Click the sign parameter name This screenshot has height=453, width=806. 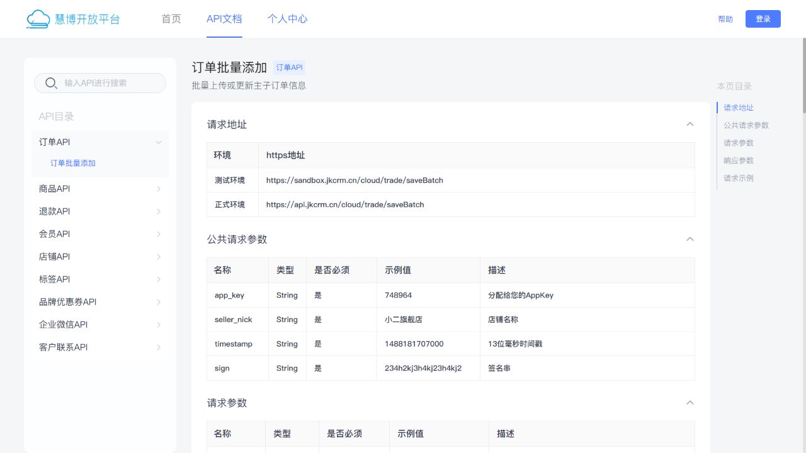(x=222, y=368)
